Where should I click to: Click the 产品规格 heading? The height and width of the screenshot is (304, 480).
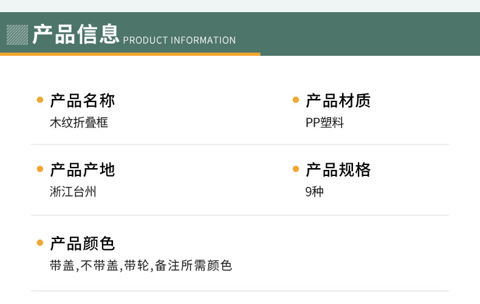[x=338, y=170]
